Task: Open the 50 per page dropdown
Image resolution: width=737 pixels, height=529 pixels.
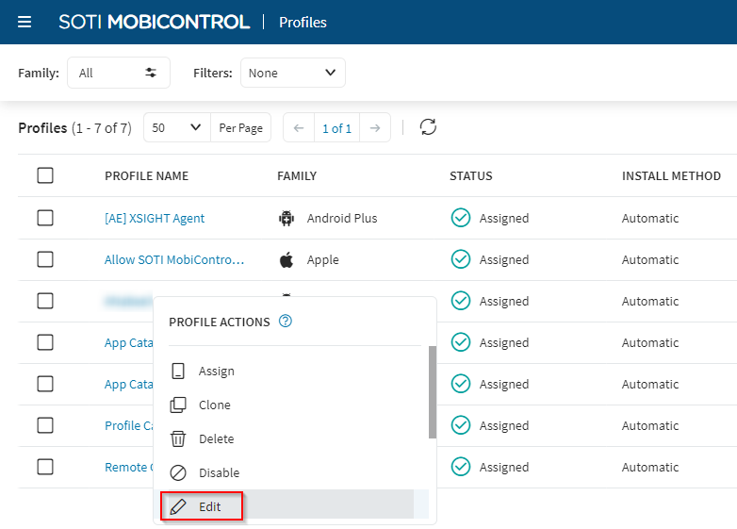Action: (177, 127)
